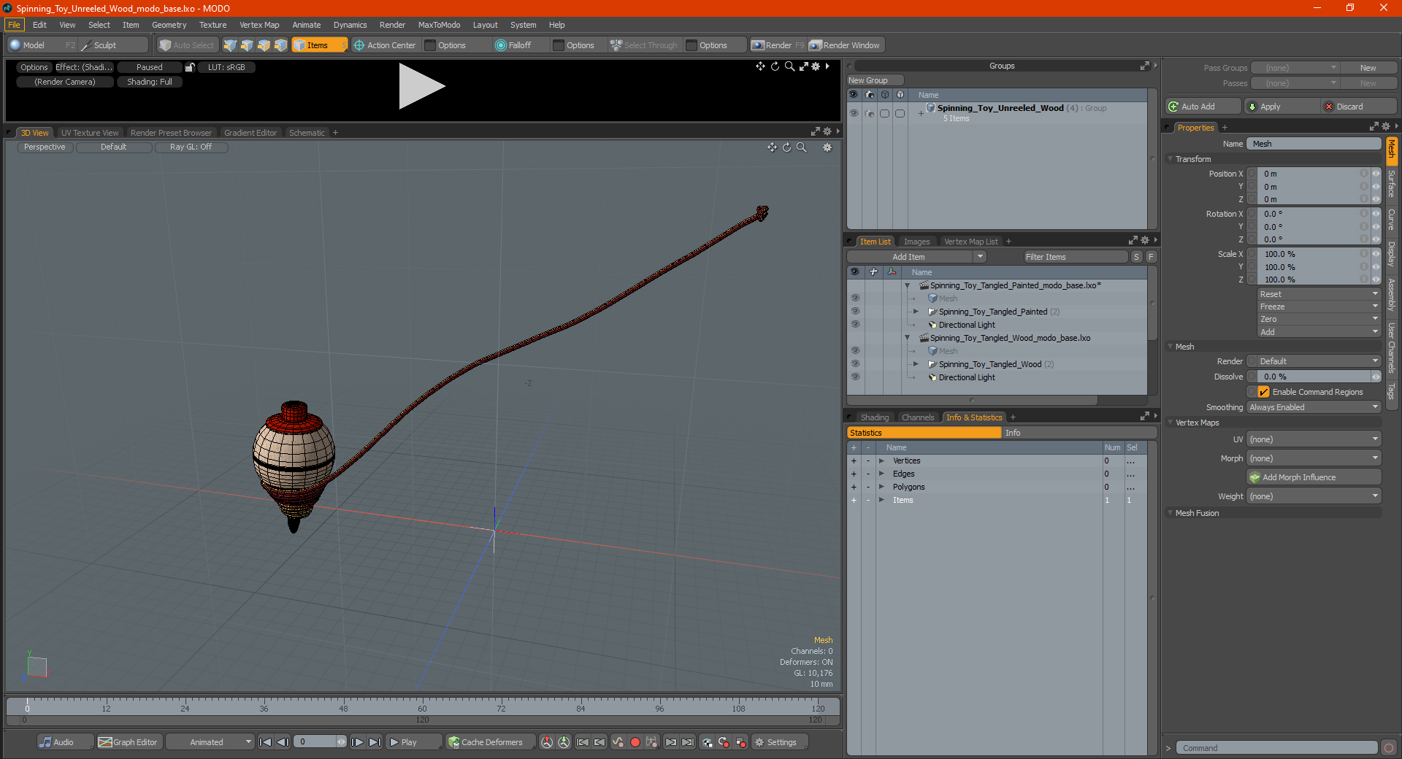Open the Render Default dropdown
1402x759 pixels.
click(x=1318, y=361)
